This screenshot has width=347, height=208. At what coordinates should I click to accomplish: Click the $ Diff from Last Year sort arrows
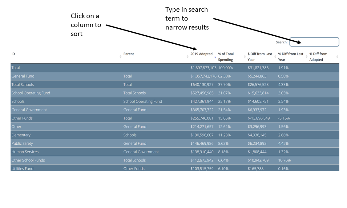[275, 57]
